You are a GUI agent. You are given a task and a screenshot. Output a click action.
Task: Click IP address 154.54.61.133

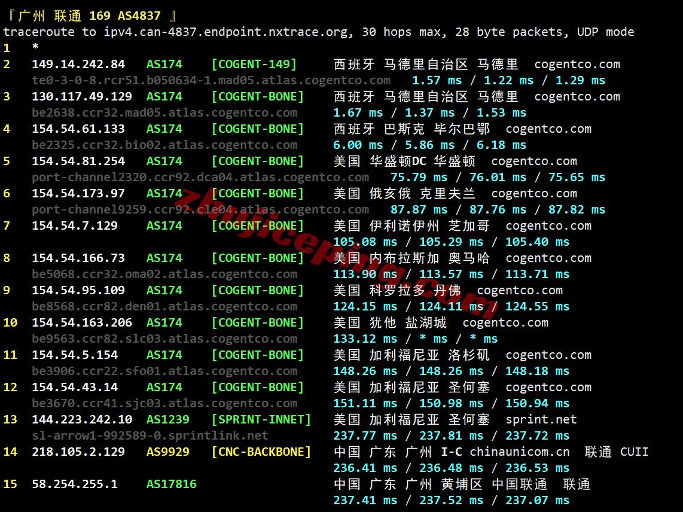point(78,129)
